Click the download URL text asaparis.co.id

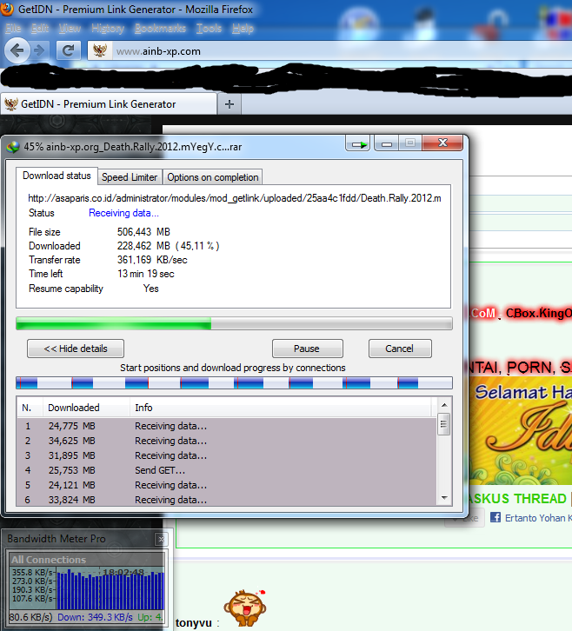(x=235, y=198)
